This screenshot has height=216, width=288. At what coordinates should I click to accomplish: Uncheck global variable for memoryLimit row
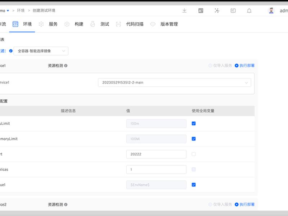(194, 139)
